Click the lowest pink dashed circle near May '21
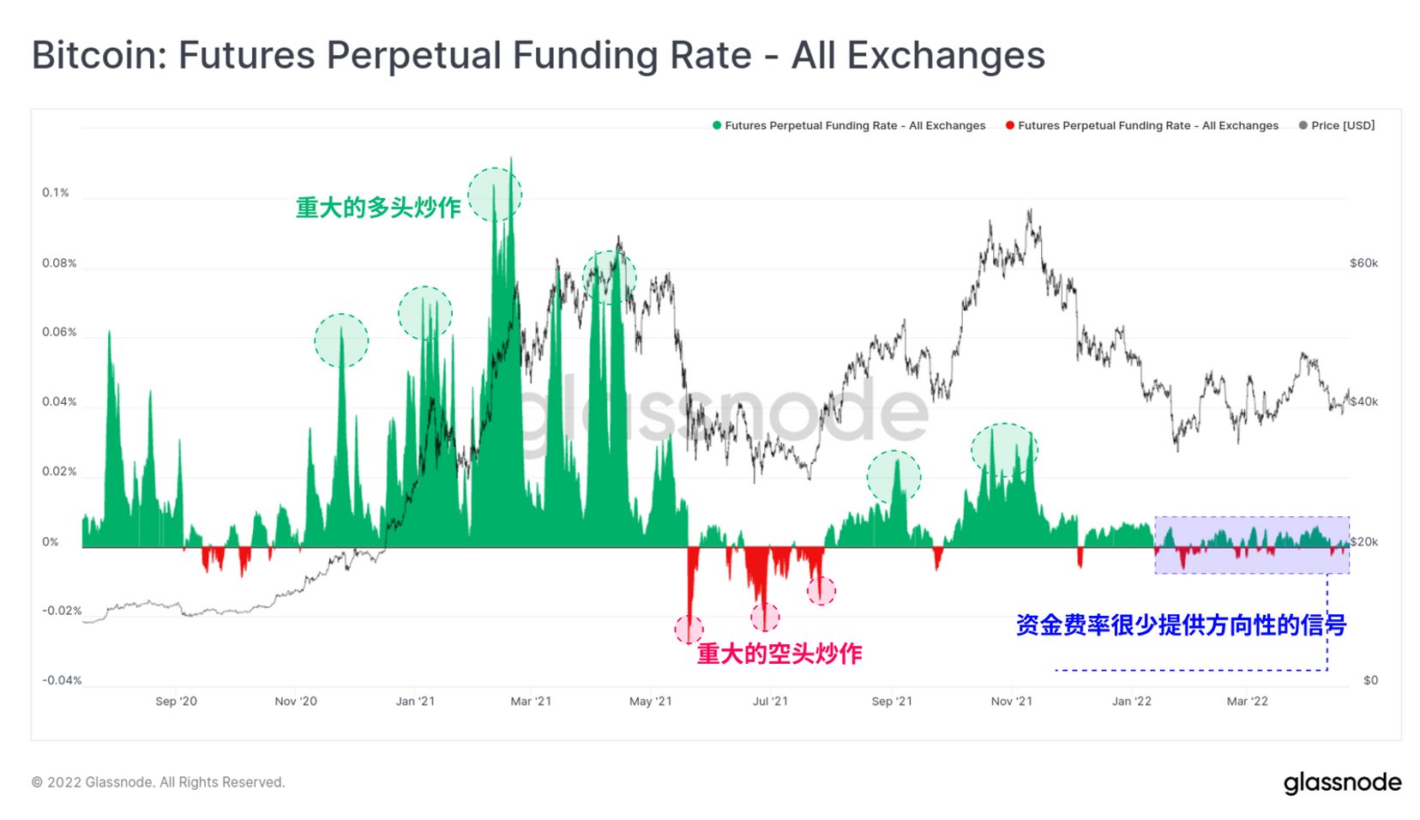Viewport: 1420px width, 820px height. click(x=689, y=630)
